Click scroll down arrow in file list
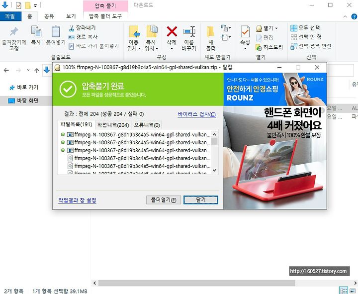Image resolution: width=358 pixels, height=294 pixels. coord(214,170)
